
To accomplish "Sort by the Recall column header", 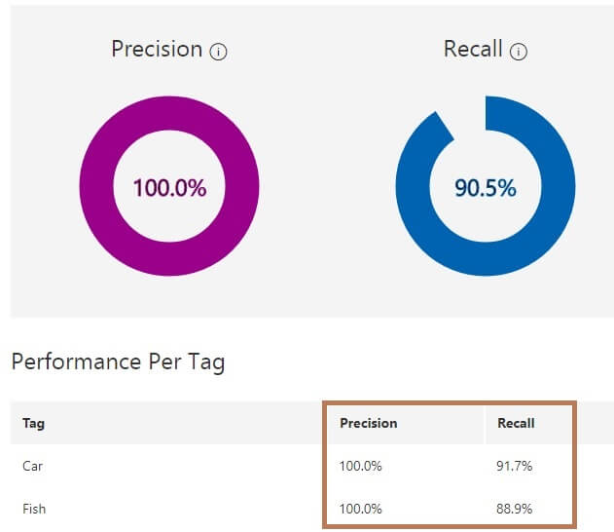I will tap(516, 424).
